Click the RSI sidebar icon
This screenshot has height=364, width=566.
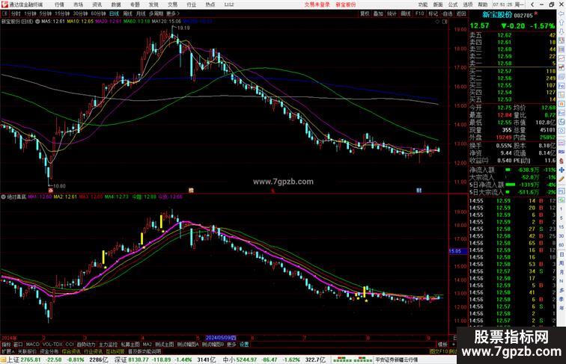(x=562, y=152)
